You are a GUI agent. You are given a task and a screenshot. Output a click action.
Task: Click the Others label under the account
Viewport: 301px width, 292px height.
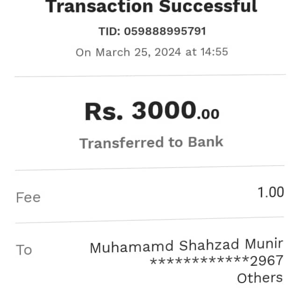click(x=259, y=277)
